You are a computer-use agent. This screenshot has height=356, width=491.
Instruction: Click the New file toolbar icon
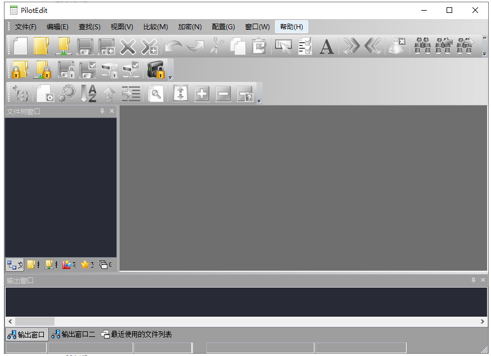pos(20,47)
